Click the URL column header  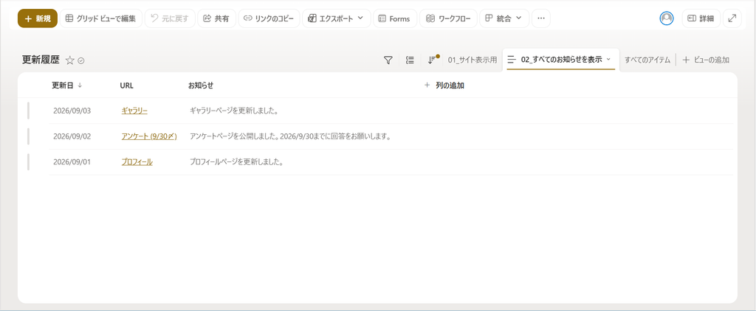[127, 85]
